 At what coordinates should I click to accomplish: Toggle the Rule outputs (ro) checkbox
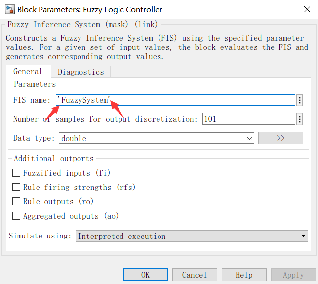(x=16, y=201)
